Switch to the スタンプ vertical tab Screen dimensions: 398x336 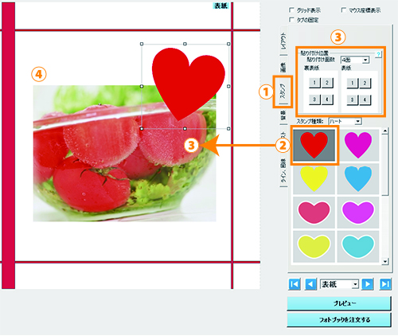tap(283, 92)
